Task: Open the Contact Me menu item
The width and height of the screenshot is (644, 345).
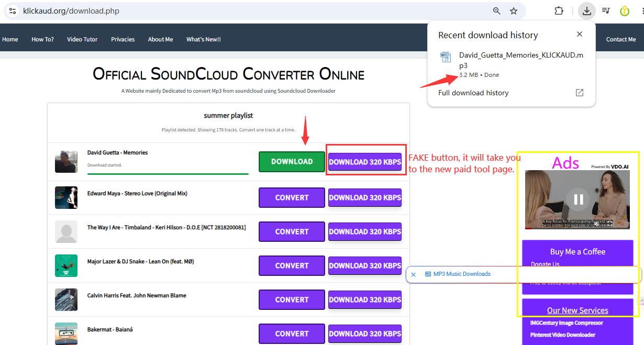Action: click(x=621, y=39)
